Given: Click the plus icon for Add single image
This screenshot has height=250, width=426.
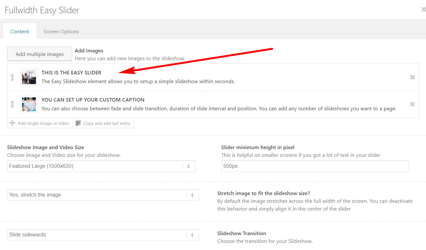Looking at the screenshot, I should 12,123.
